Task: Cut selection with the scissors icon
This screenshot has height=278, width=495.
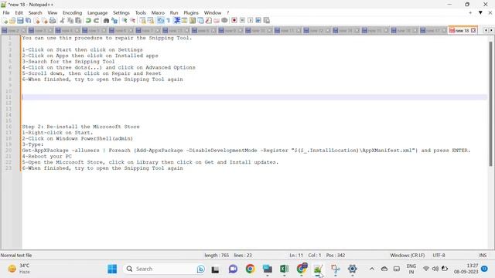Action: tap(62, 21)
